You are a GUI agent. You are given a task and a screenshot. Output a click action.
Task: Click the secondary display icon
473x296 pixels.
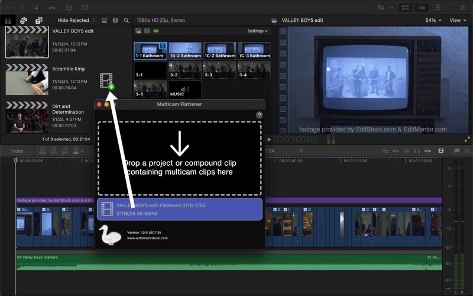381,8
